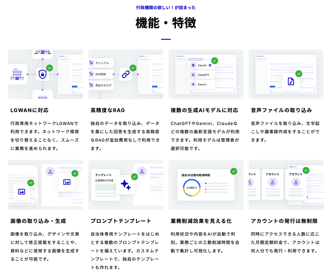This screenshot has height=275, width=333.
Task: Open the 社内規定 document item
Action: coord(101,74)
